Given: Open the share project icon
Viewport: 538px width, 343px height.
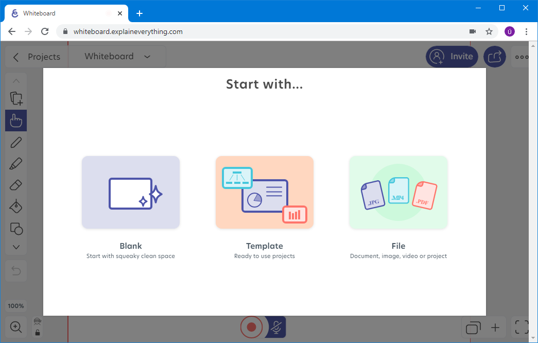Looking at the screenshot, I should 495,57.
